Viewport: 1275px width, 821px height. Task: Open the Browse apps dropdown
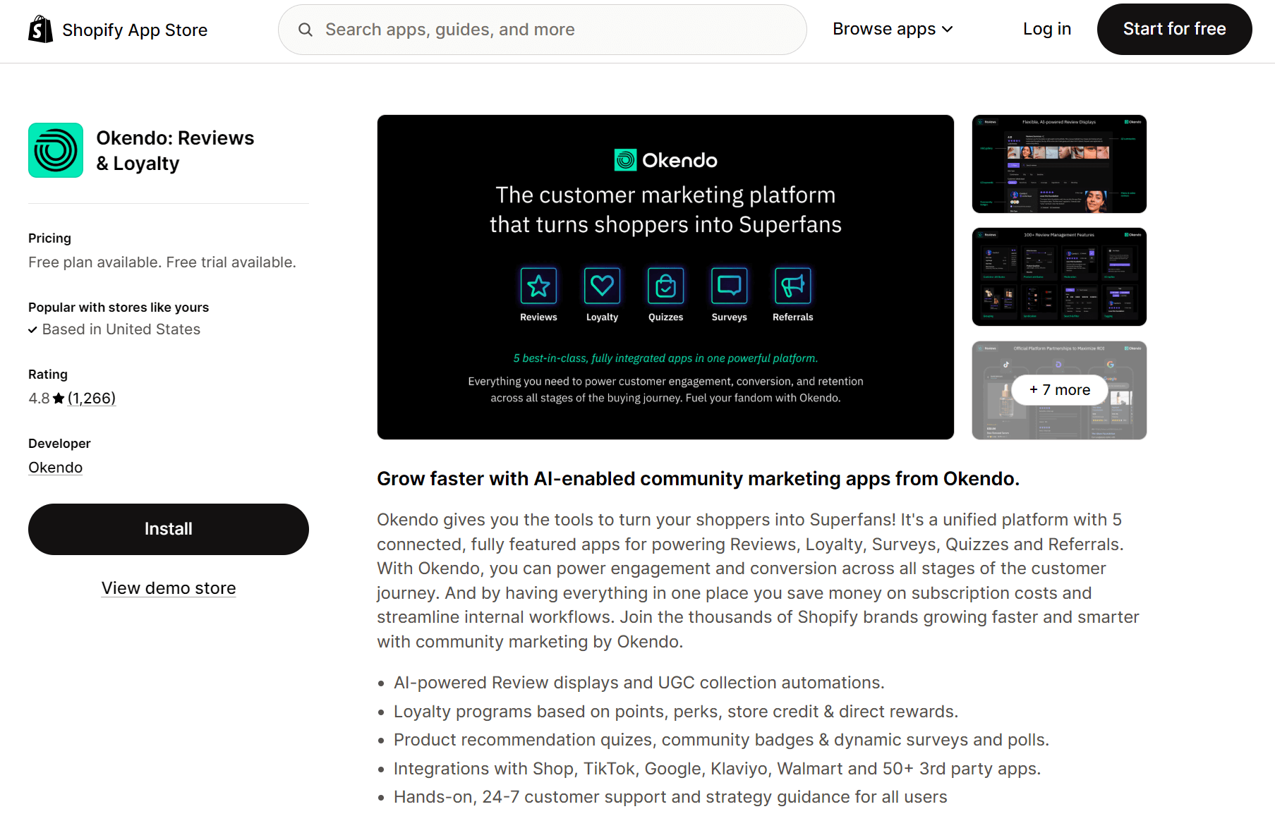[948, 29]
